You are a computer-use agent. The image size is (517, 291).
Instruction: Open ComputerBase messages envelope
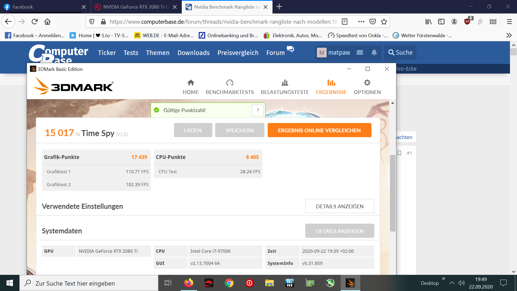pos(360,53)
